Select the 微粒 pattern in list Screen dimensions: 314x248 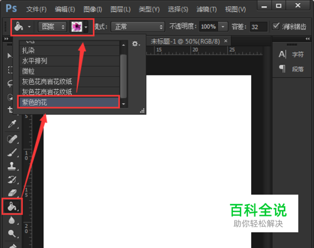click(x=70, y=72)
